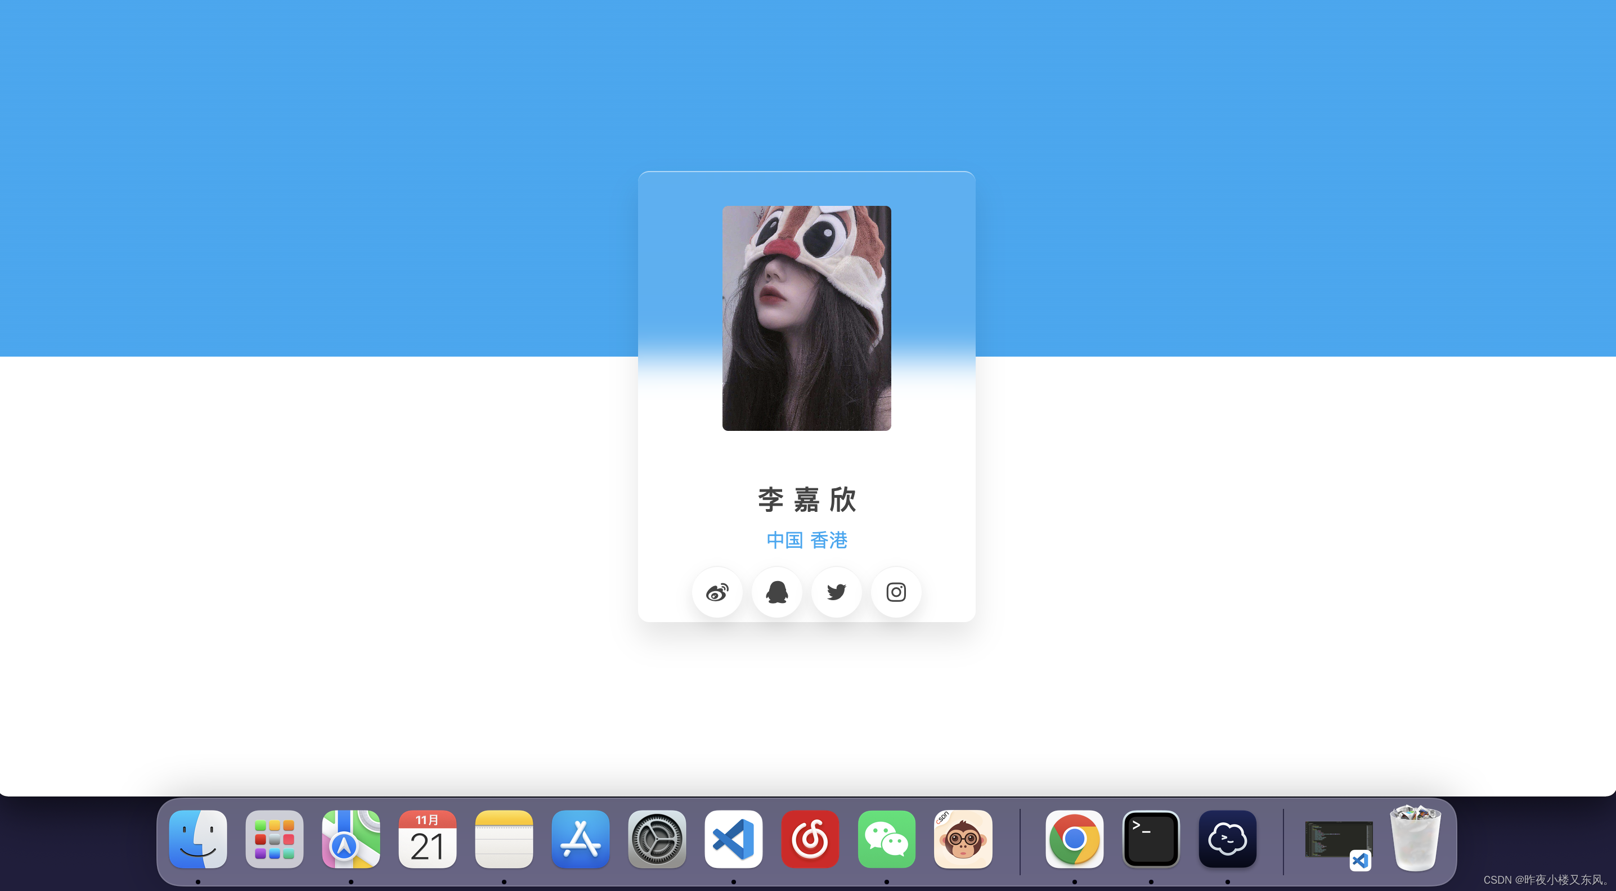Click the location text 中国 香港
Screen dimensions: 1616x891
coord(807,540)
